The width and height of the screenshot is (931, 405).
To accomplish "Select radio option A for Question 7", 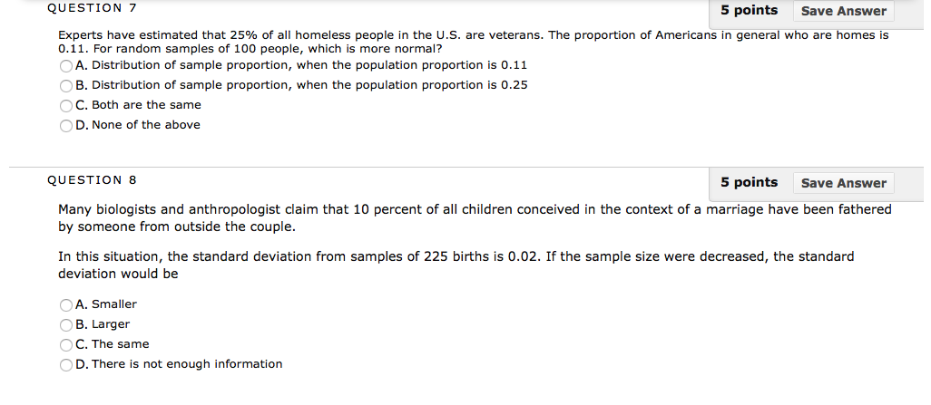I will point(66,66).
